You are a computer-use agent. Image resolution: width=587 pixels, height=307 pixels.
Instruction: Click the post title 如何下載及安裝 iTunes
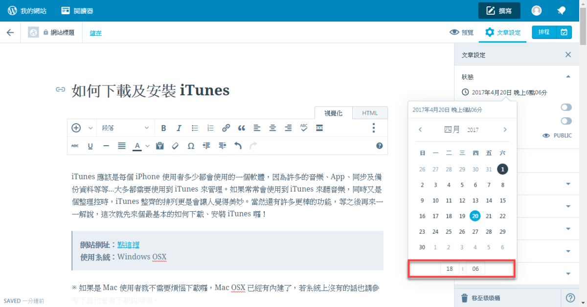[x=151, y=90]
